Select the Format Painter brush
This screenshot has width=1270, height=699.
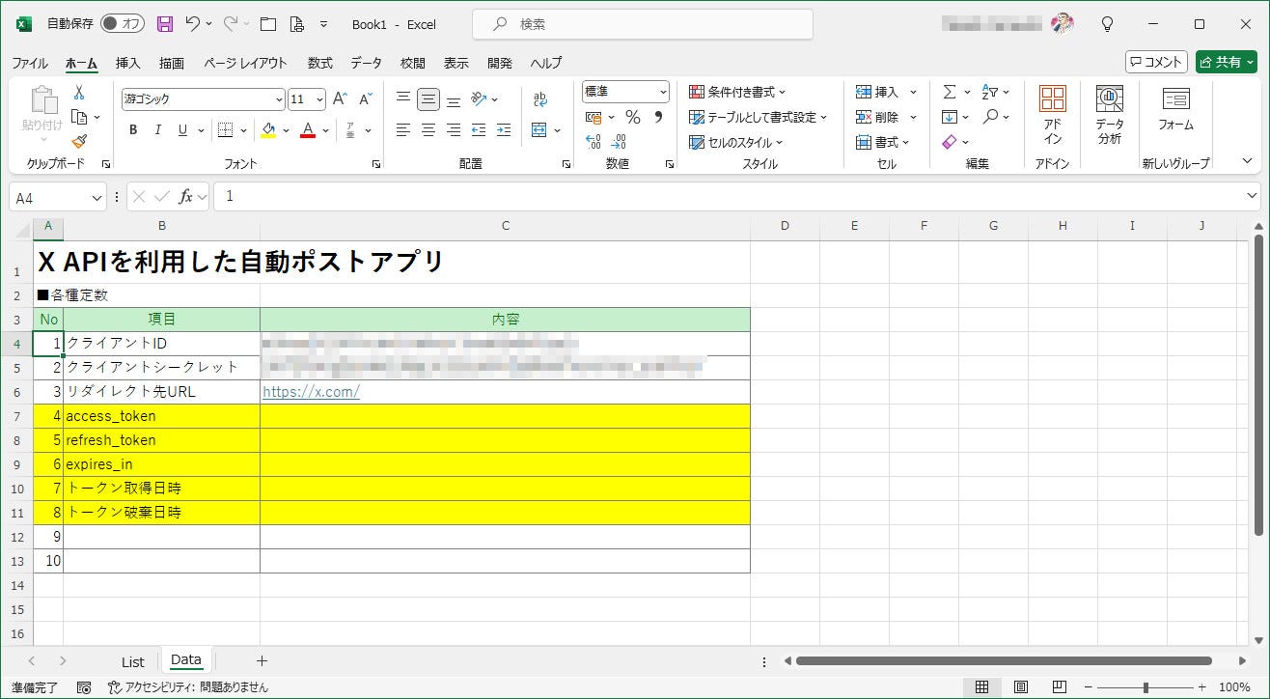[79, 142]
